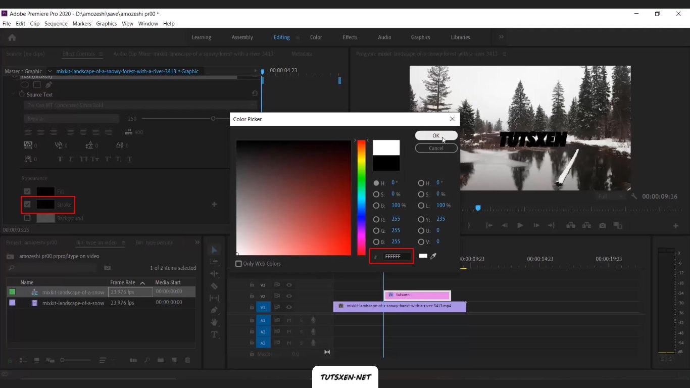Select the Type tool in toolbar
The width and height of the screenshot is (690, 388).
[x=214, y=334]
